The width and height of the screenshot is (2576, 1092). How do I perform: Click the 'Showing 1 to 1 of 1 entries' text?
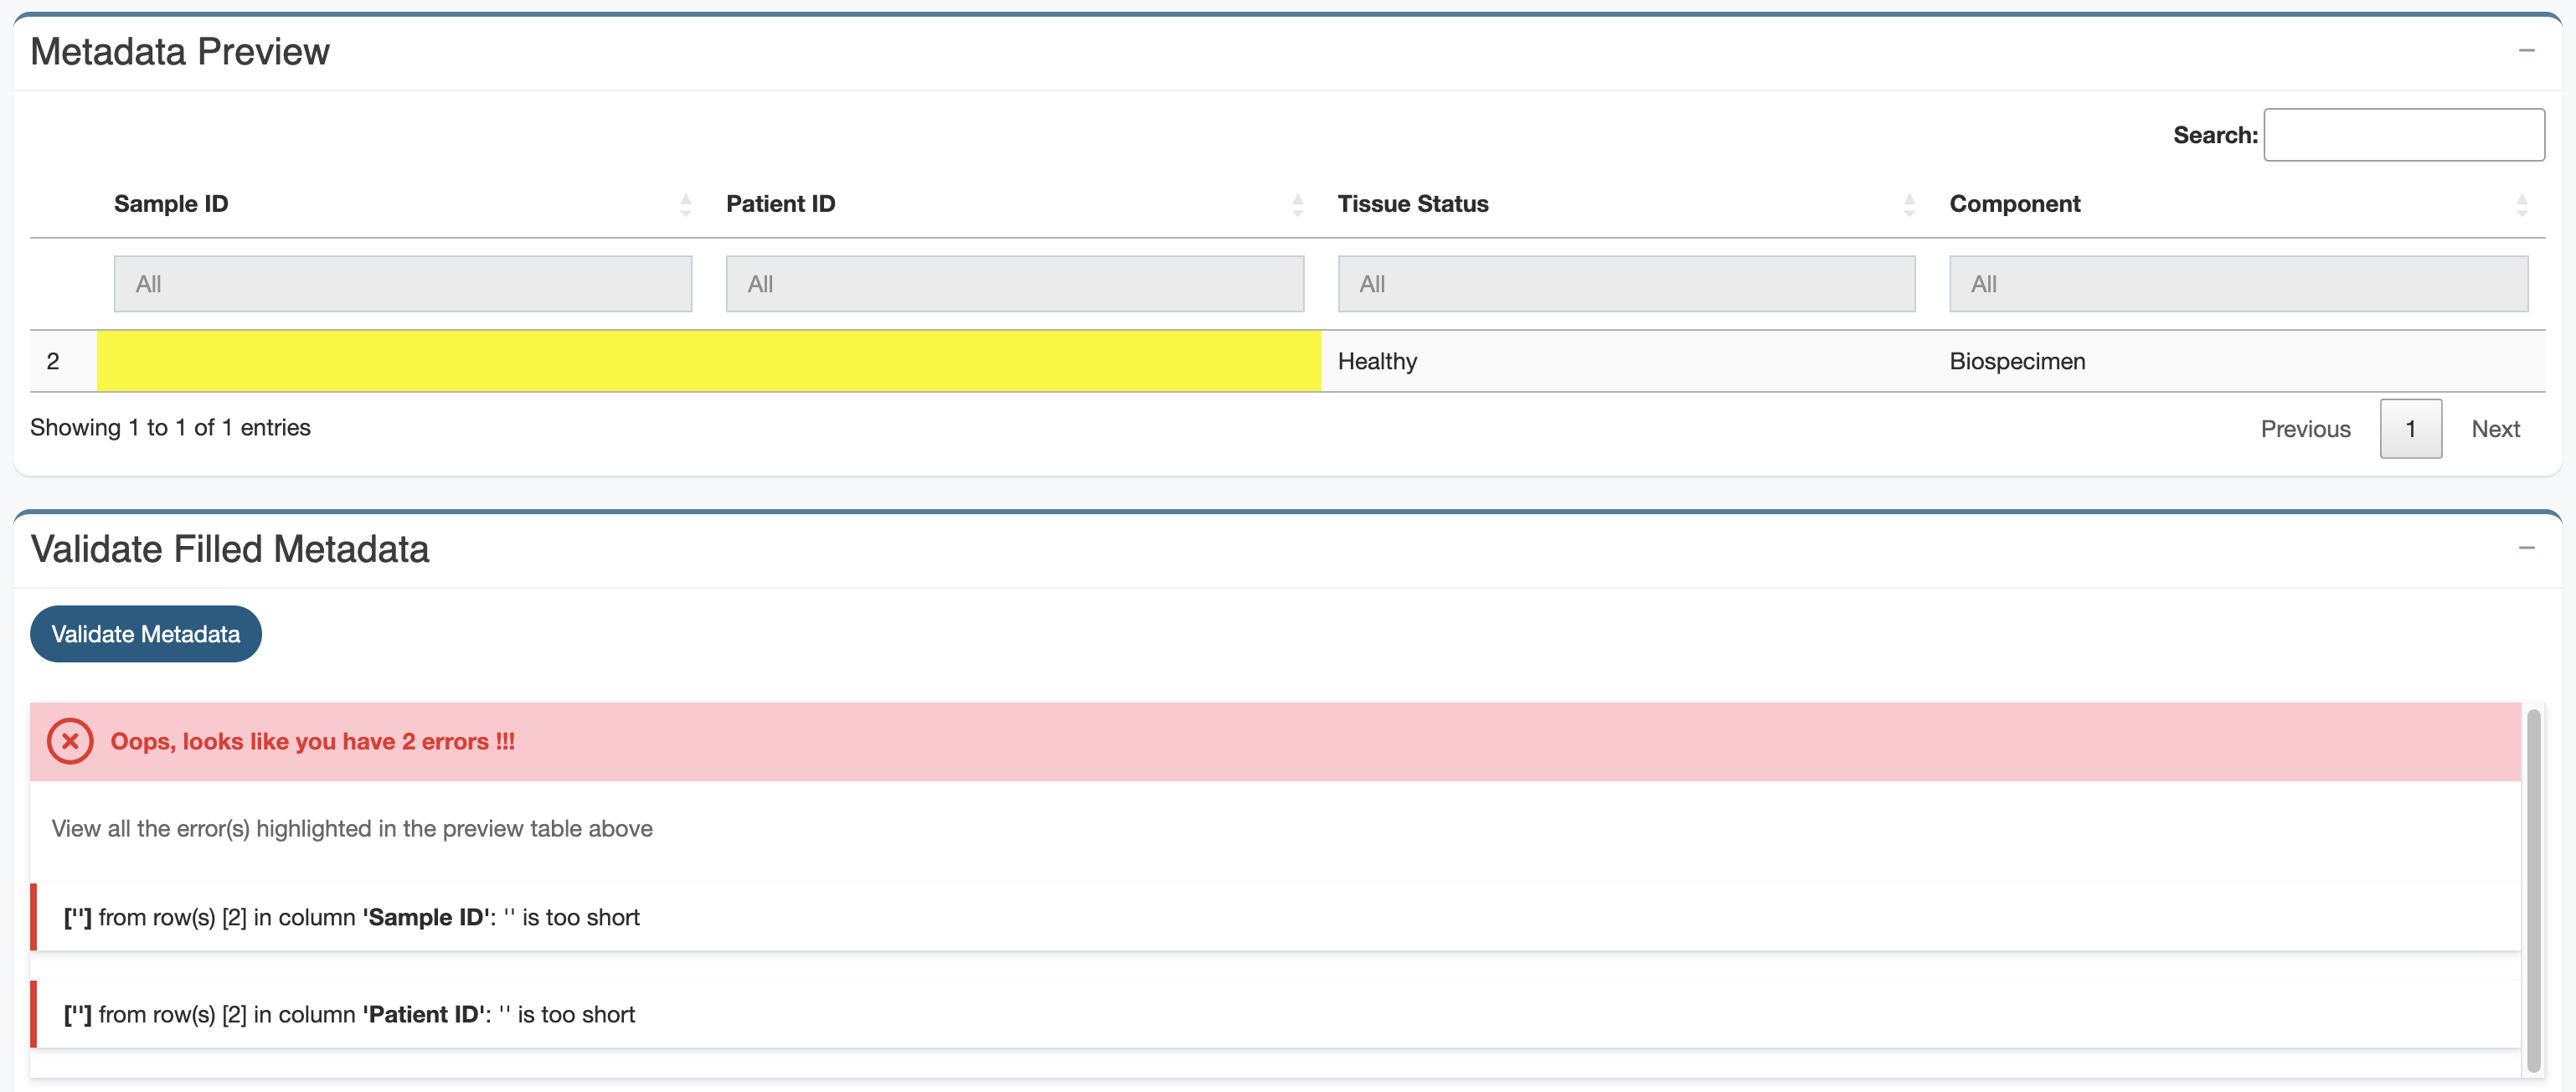tap(170, 428)
